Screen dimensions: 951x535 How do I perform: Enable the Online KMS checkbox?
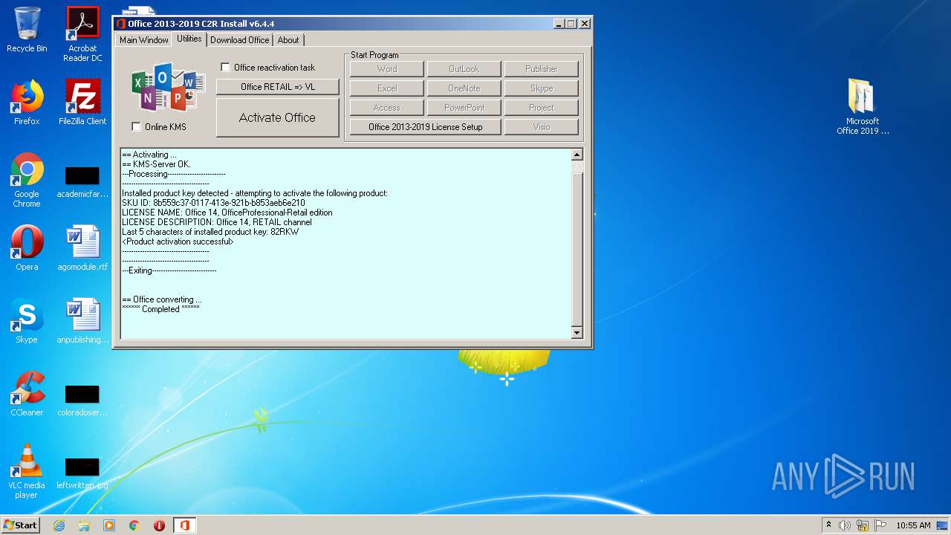click(136, 127)
